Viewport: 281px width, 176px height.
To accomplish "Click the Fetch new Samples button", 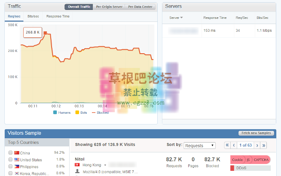I will [x=256, y=133].
